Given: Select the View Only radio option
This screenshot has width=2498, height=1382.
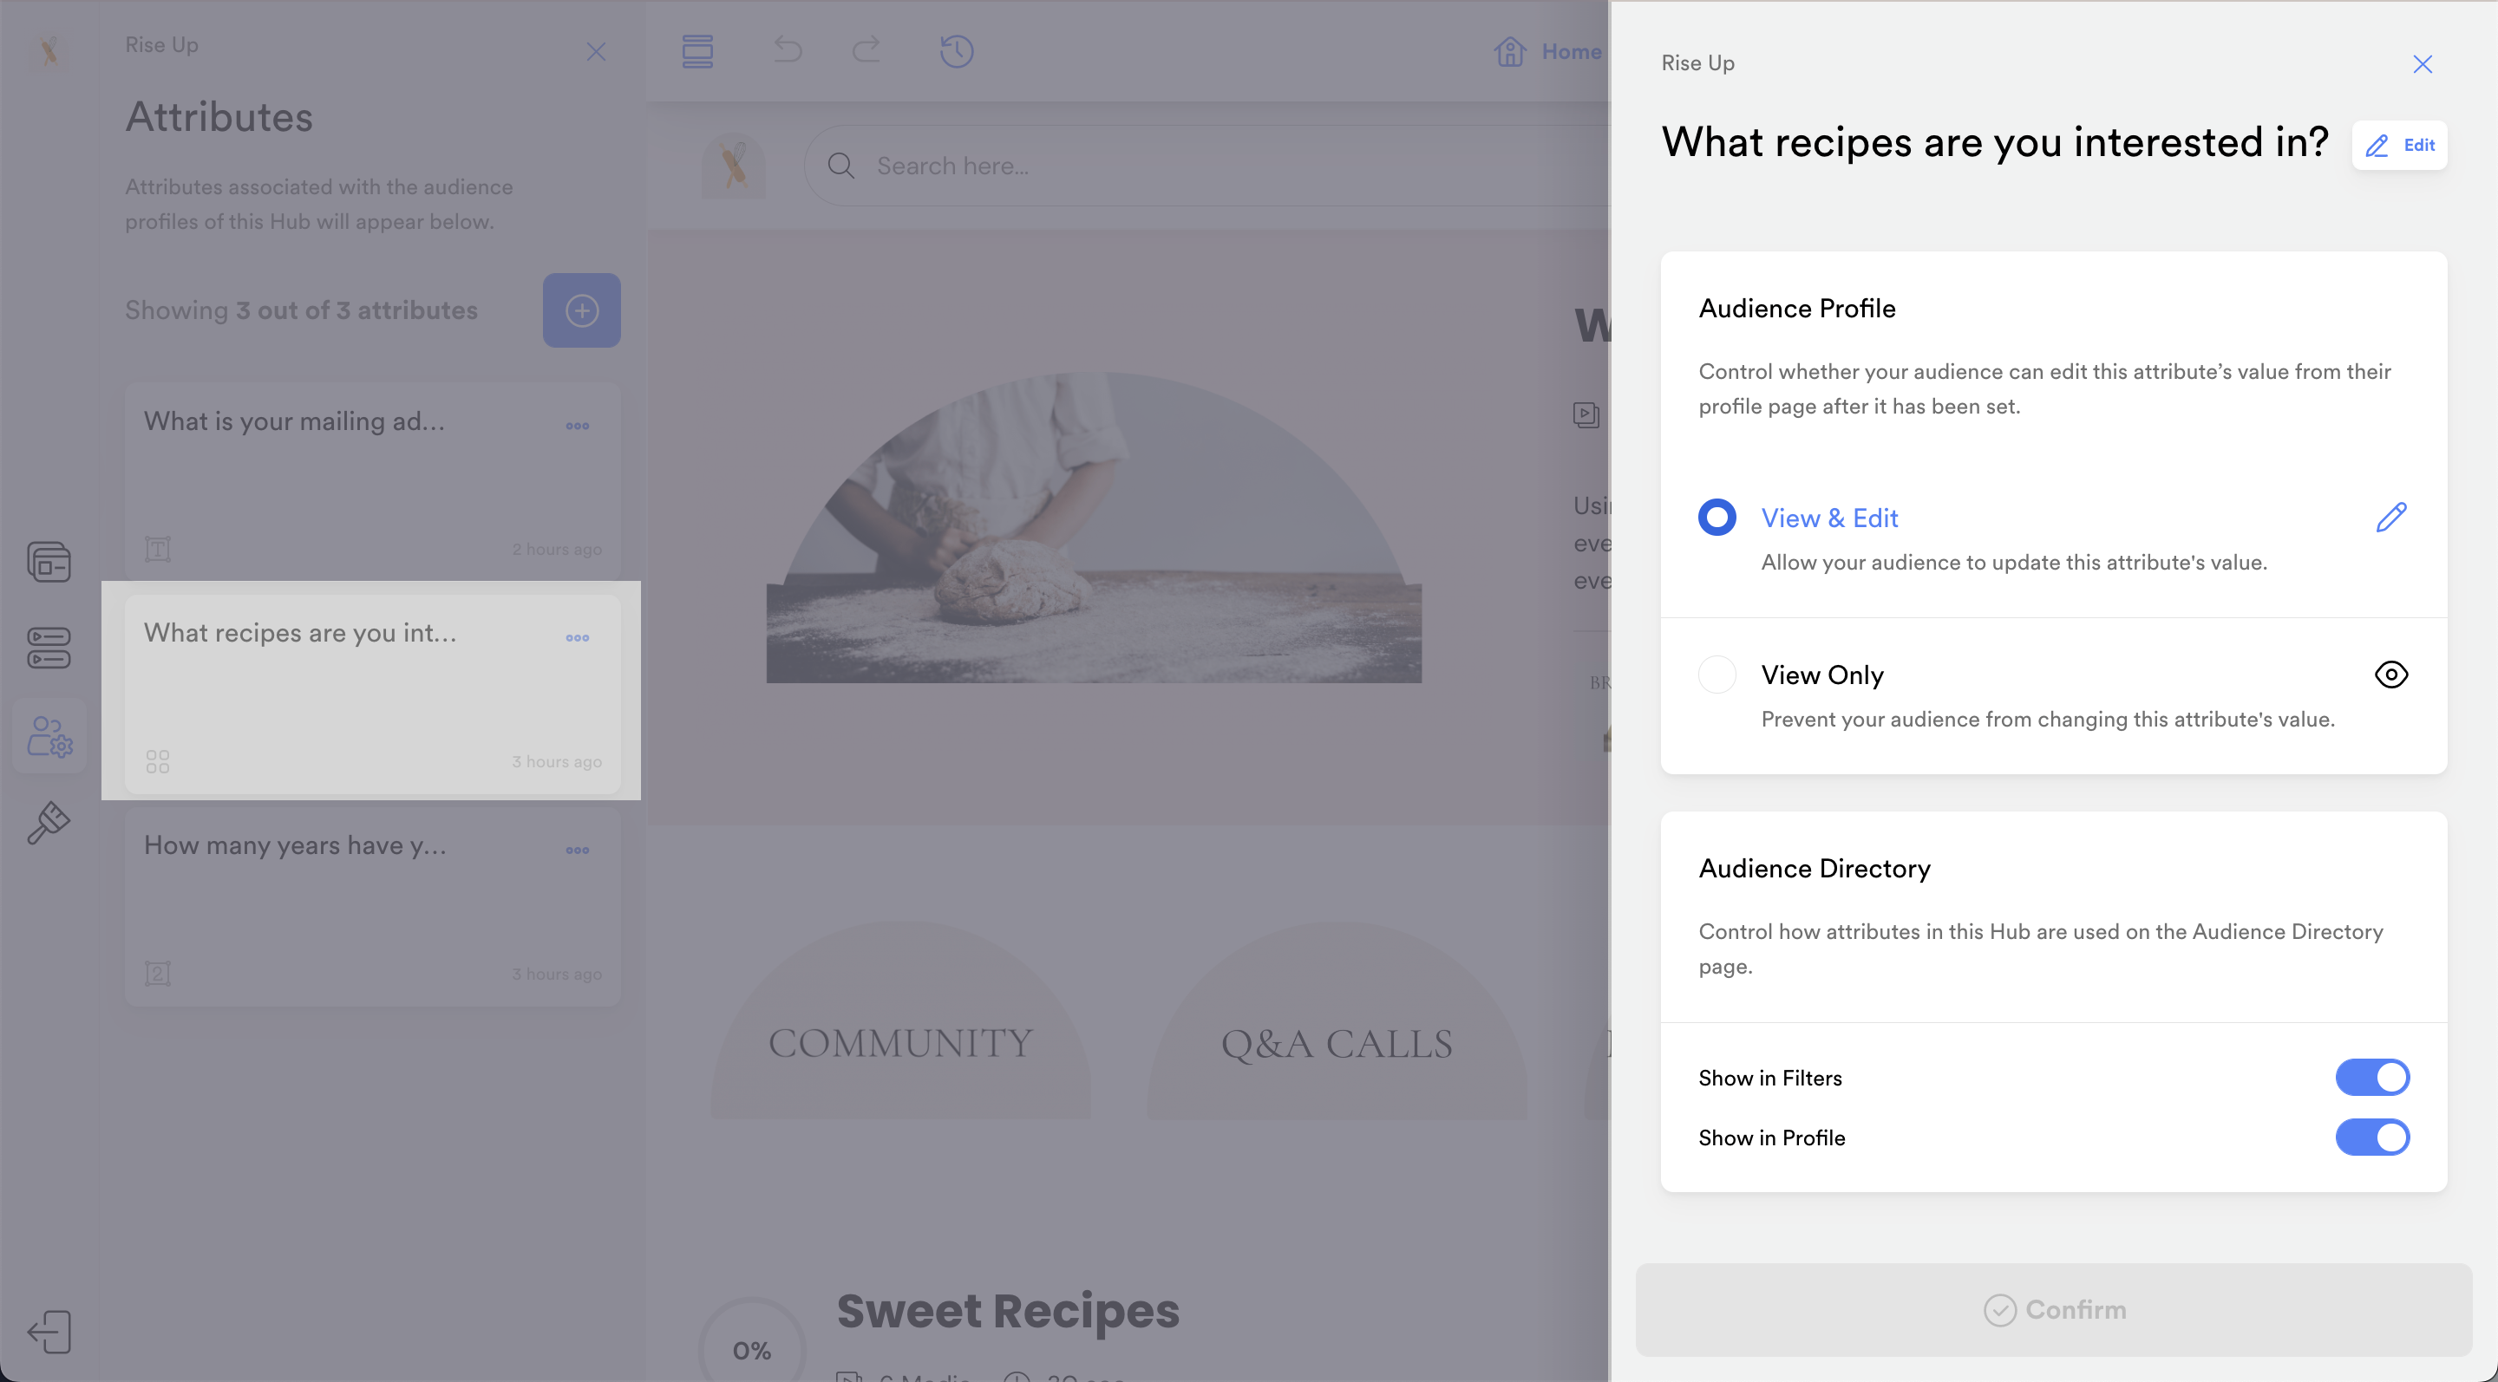Looking at the screenshot, I should pos(1717,675).
